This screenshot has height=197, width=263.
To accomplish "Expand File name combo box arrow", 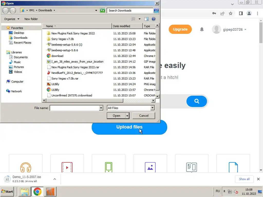I will [101, 108].
